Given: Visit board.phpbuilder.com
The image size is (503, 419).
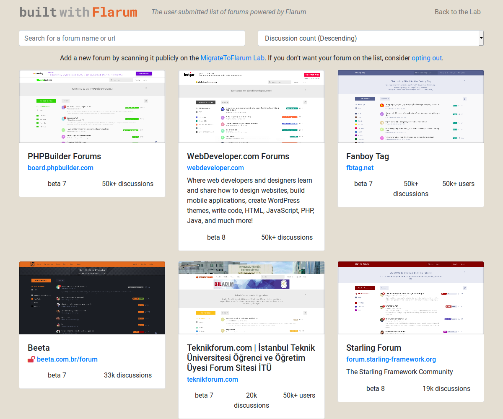Looking at the screenshot, I should pos(60,168).
